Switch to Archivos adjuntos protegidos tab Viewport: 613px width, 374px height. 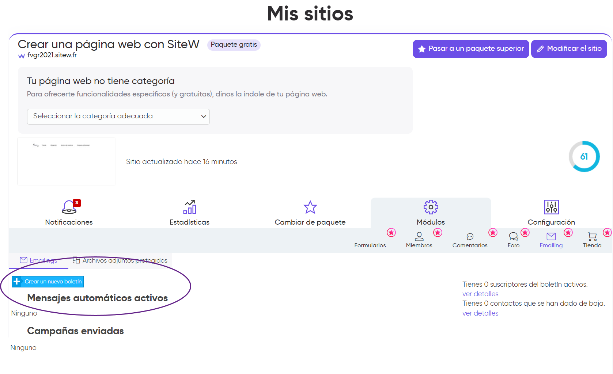click(120, 260)
